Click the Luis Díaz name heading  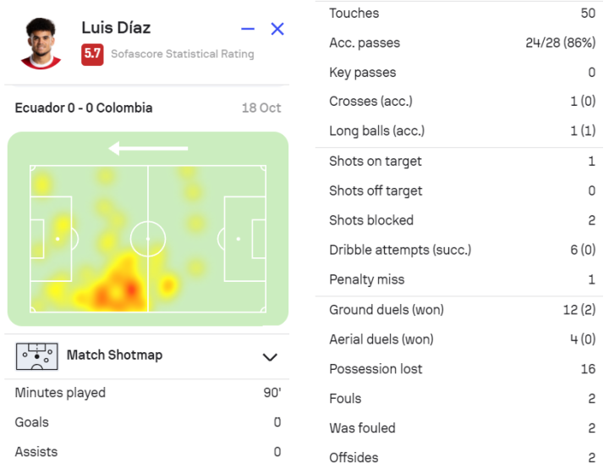[x=116, y=28]
